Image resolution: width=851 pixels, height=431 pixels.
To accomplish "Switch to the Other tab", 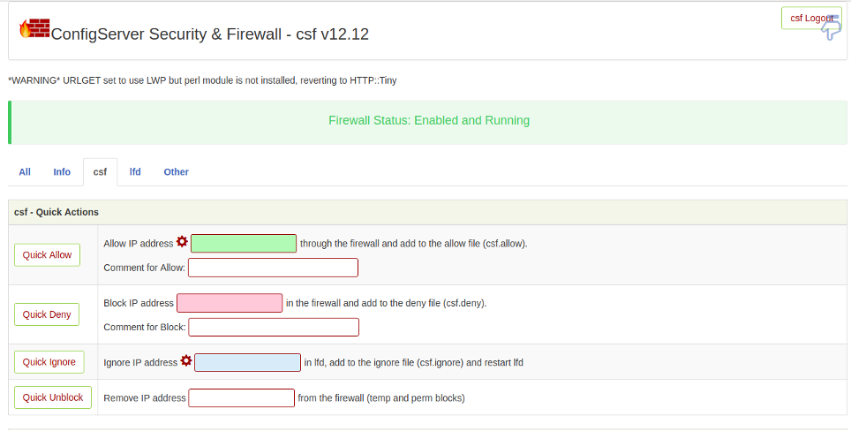I will click(177, 171).
